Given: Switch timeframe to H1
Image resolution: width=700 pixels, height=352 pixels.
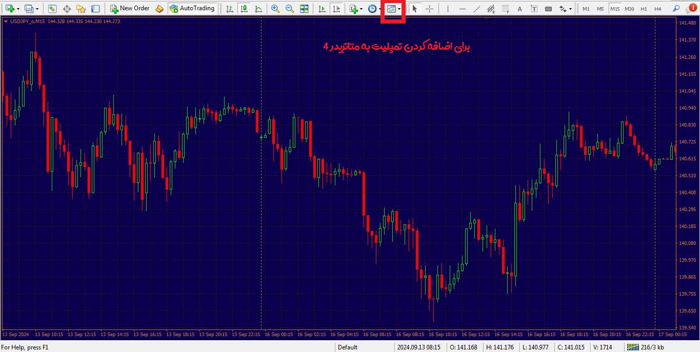Looking at the screenshot, I should 644,9.
